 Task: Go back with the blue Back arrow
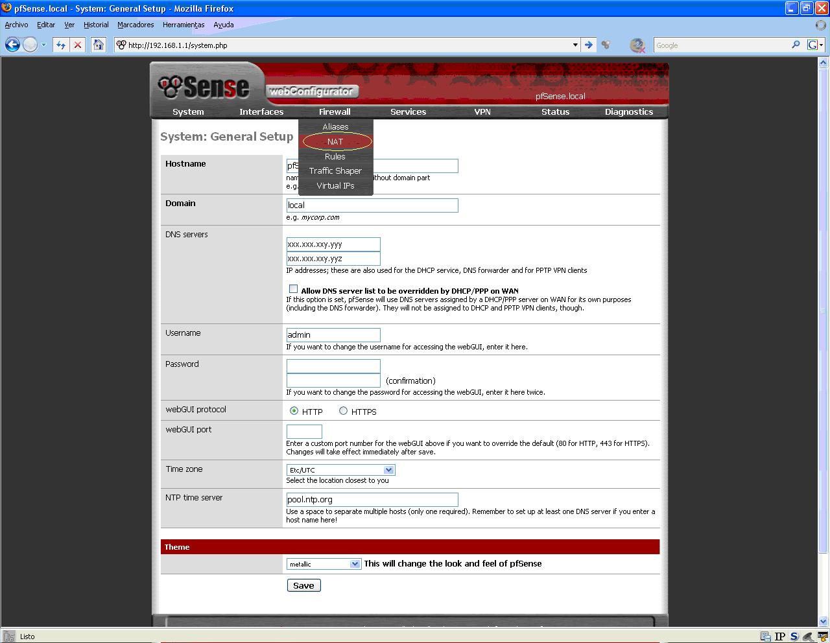(12, 45)
